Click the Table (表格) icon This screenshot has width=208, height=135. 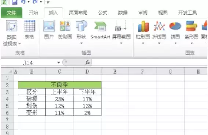(x=29, y=26)
